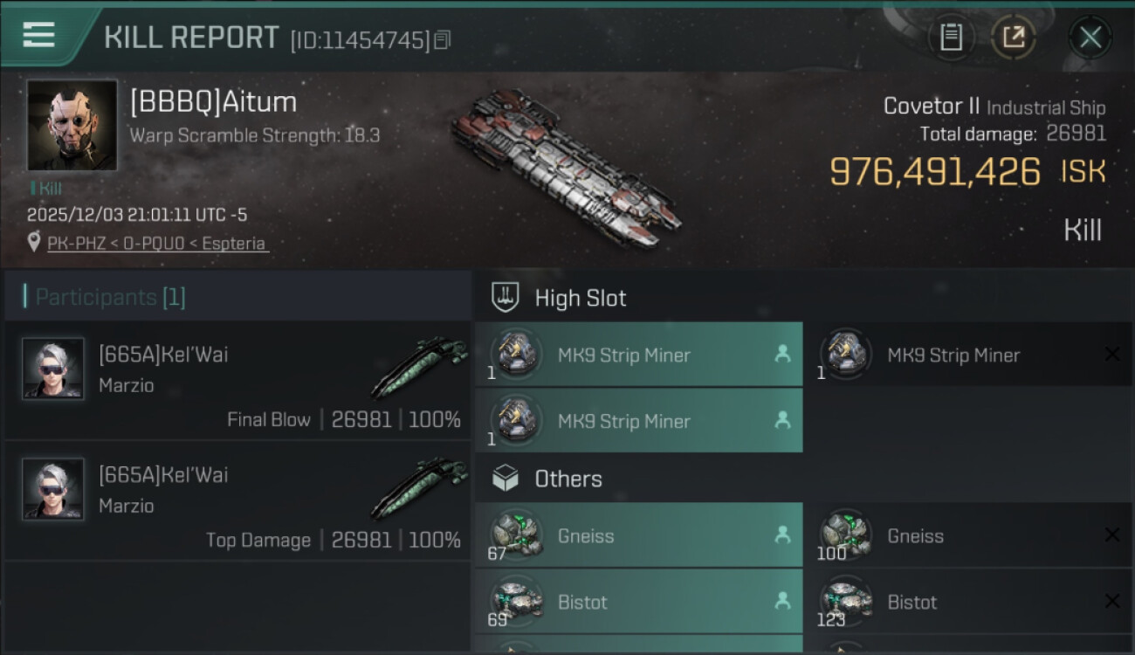
Task: Click the Final Blow ship icon
Action: click(419, 368)
